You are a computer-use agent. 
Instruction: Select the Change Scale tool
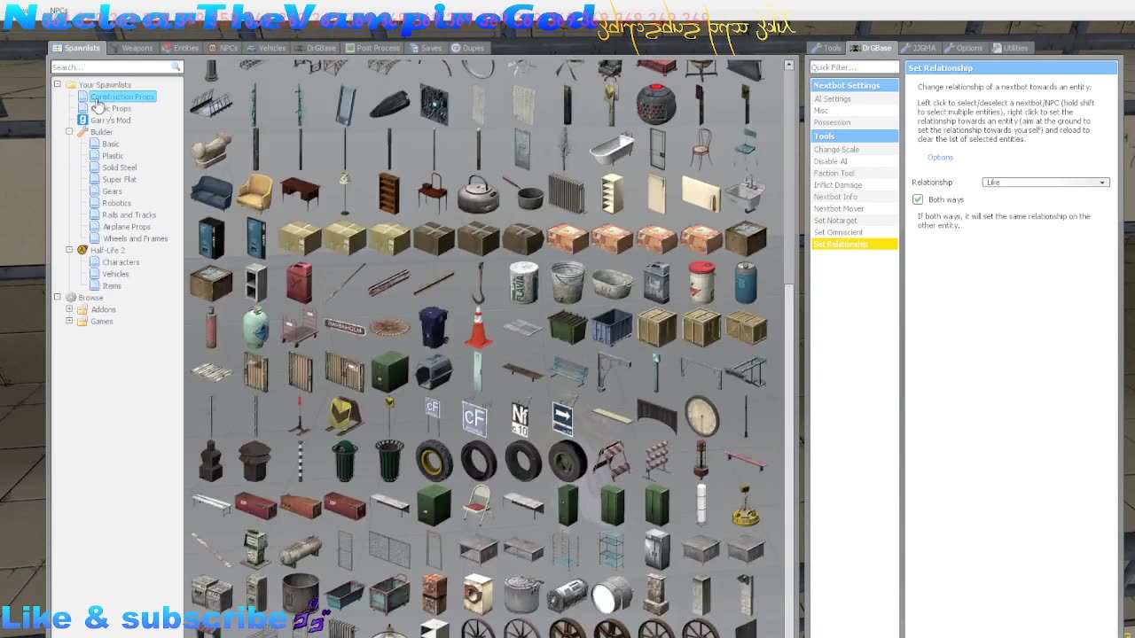point(855,150)
